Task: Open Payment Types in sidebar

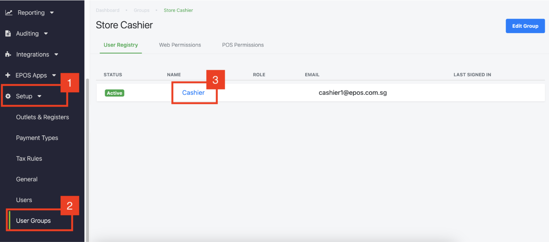Action: pyautogui.click(x=37, y=138)
